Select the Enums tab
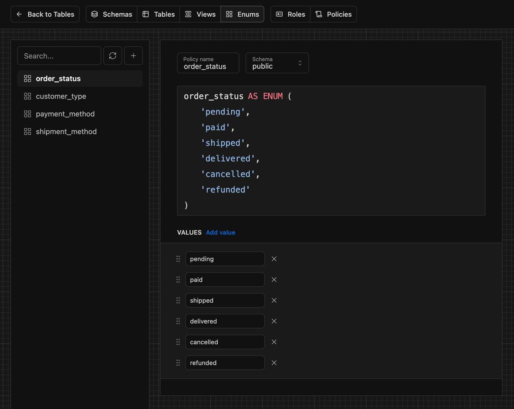Viewport: 514px width, 409px height. point(242,14)
